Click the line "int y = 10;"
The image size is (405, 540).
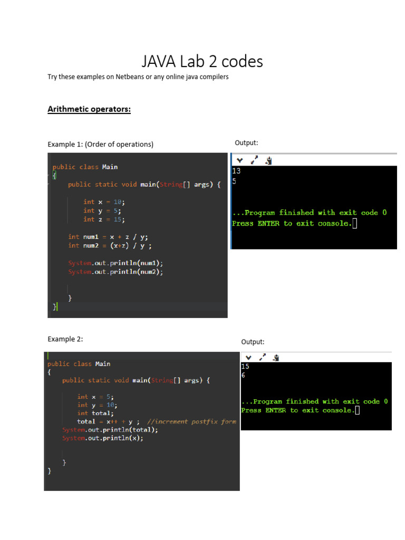click(x=97, y=406)
